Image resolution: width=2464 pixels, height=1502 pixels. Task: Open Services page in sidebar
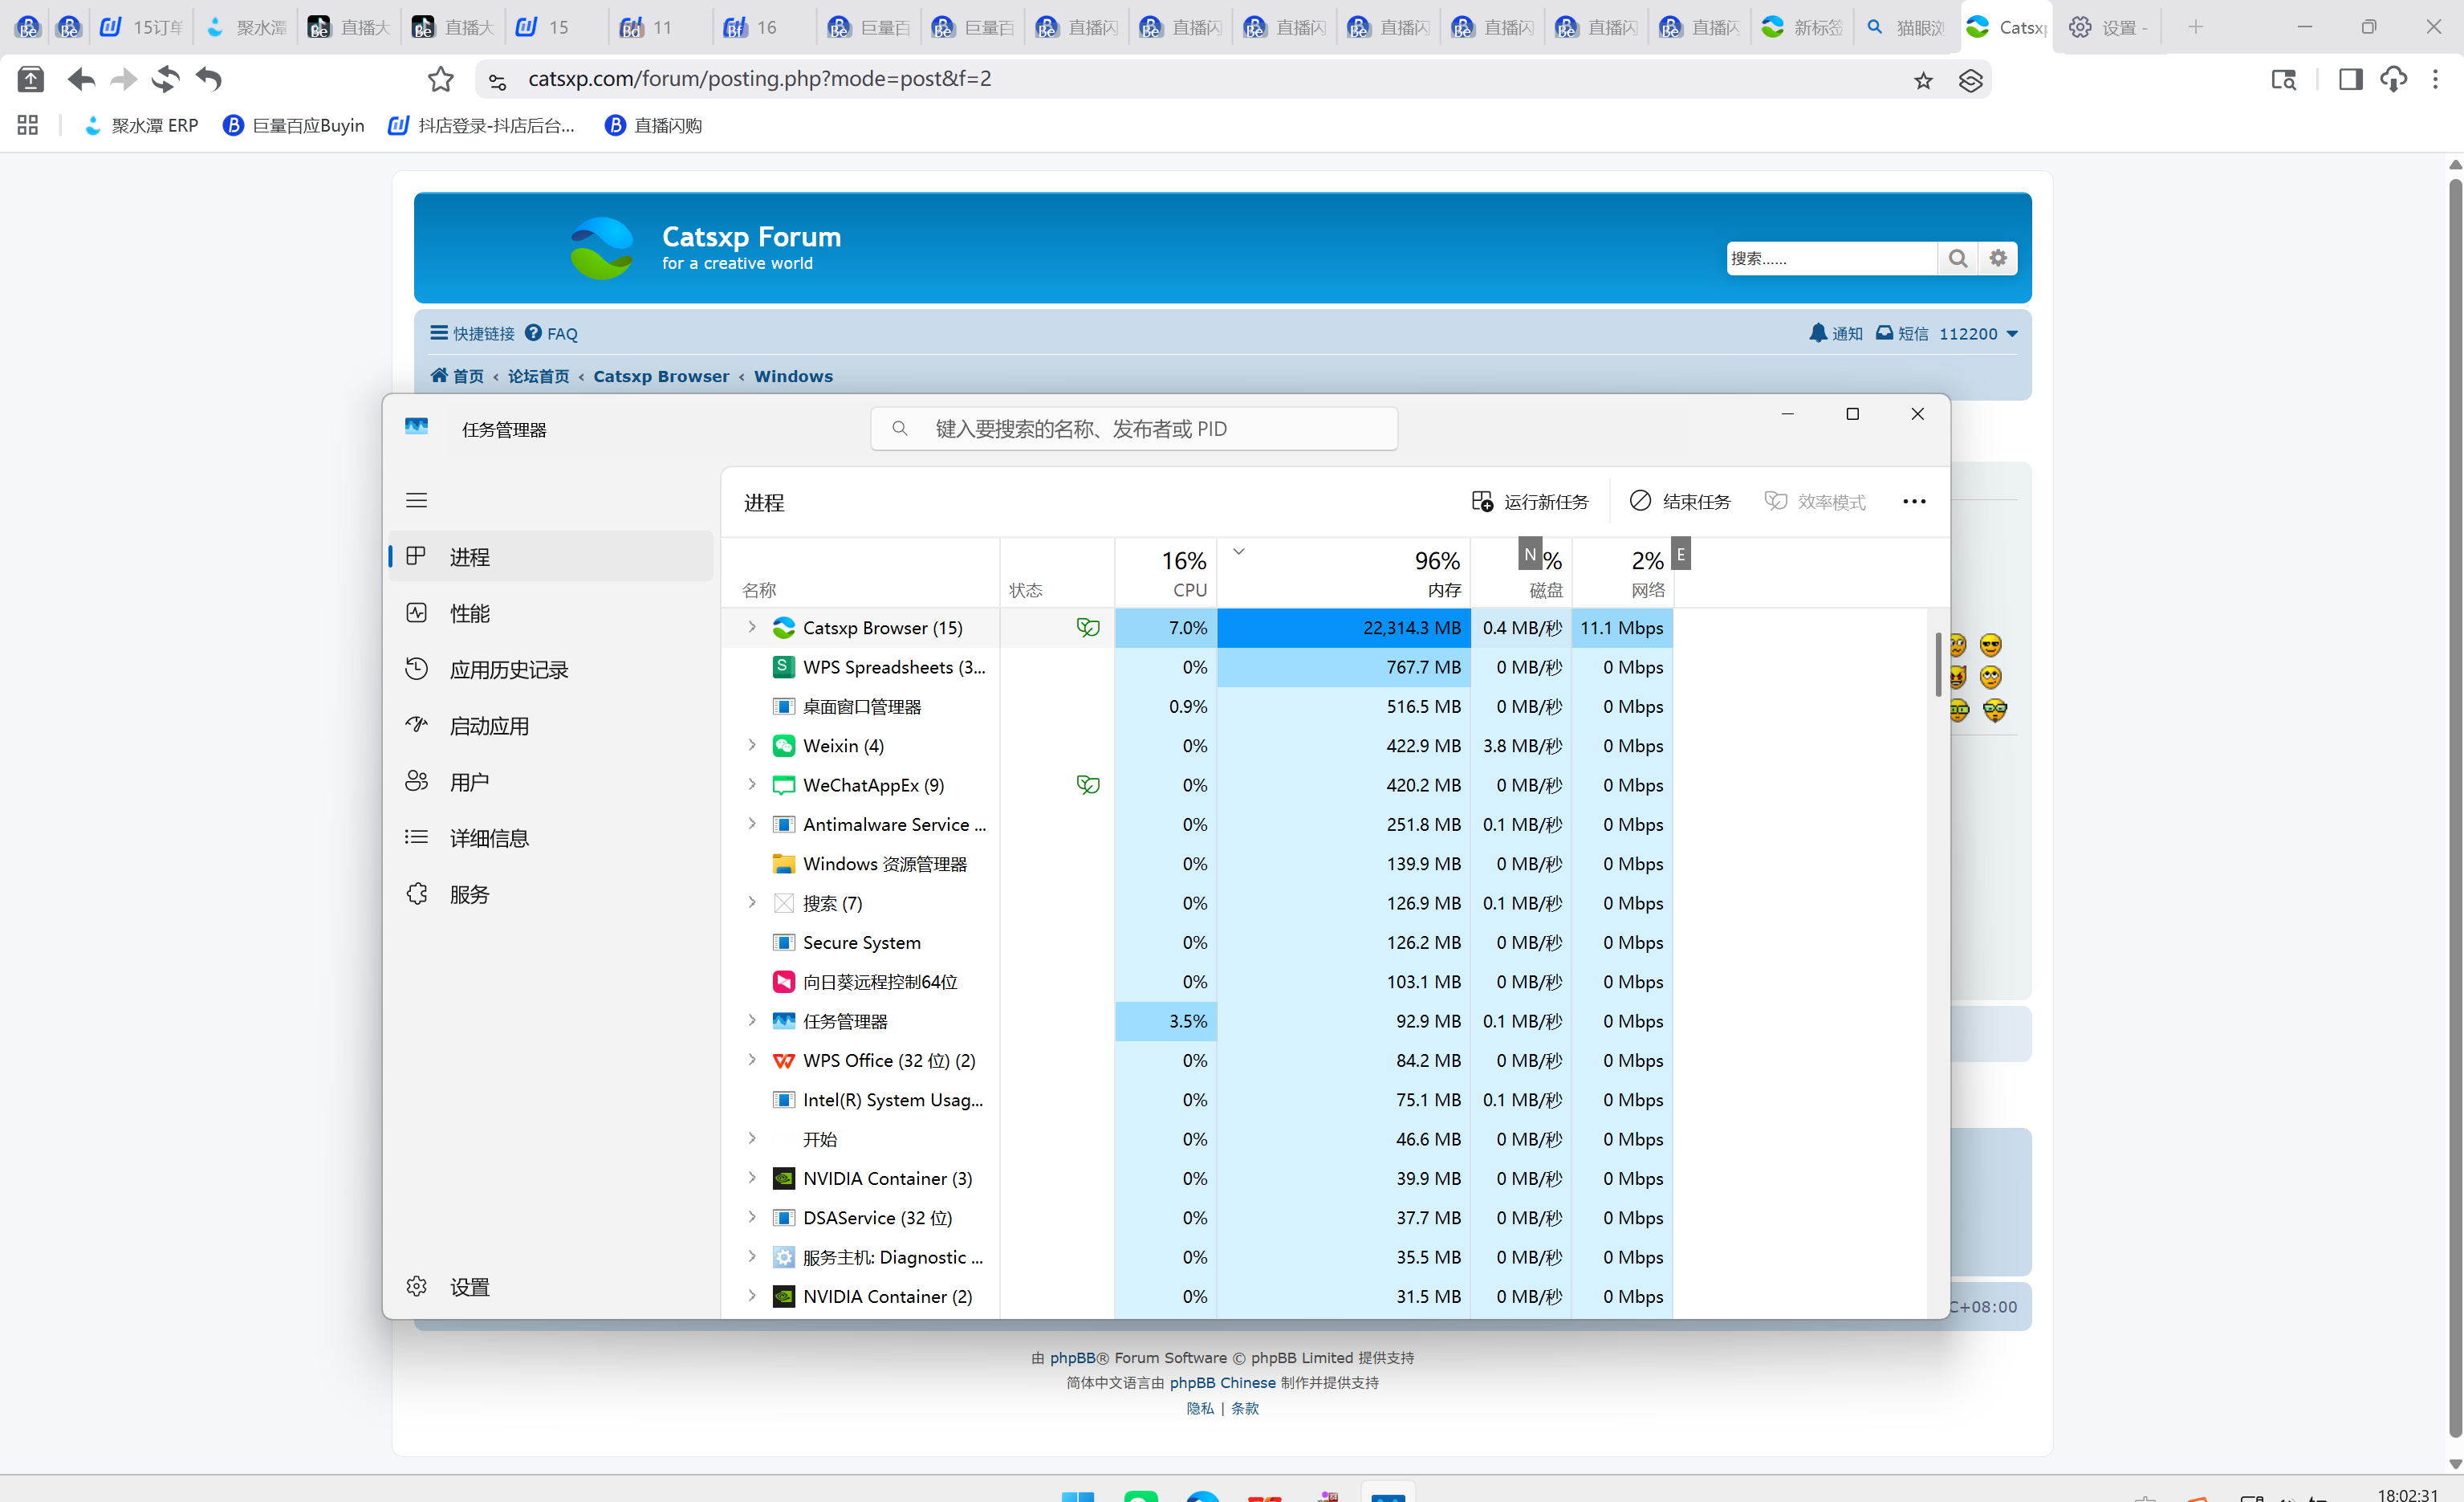[x=469, y=894]
